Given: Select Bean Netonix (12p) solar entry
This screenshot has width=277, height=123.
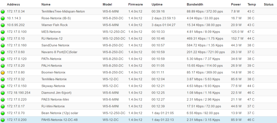Looking at the screenshot, I should click(x=60, y=113).
